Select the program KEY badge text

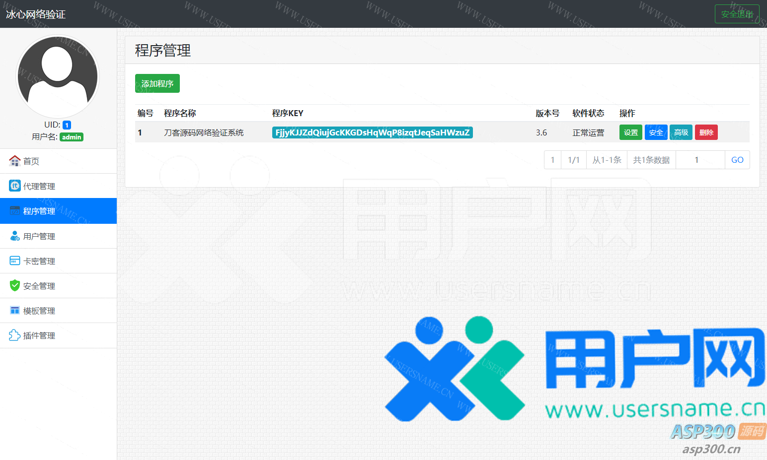point(372,132)
